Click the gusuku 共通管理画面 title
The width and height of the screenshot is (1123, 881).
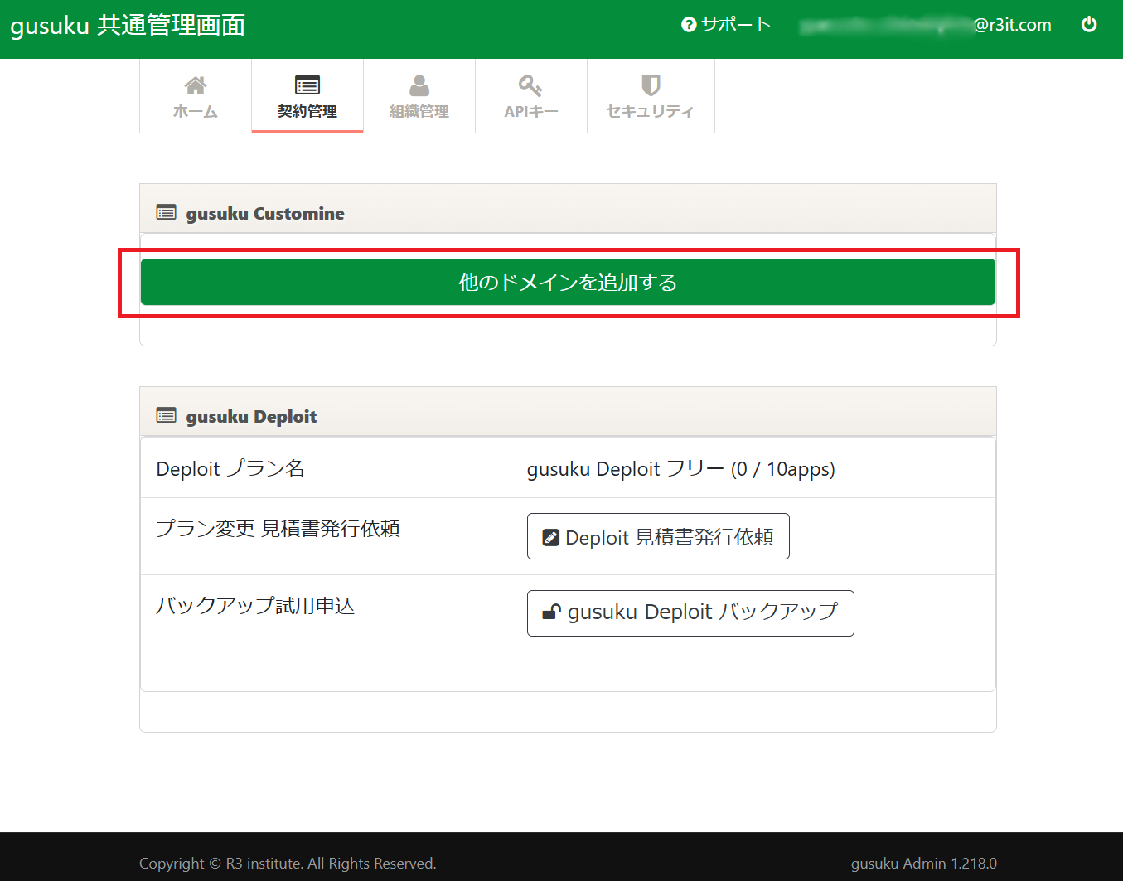tap(128, 26)
